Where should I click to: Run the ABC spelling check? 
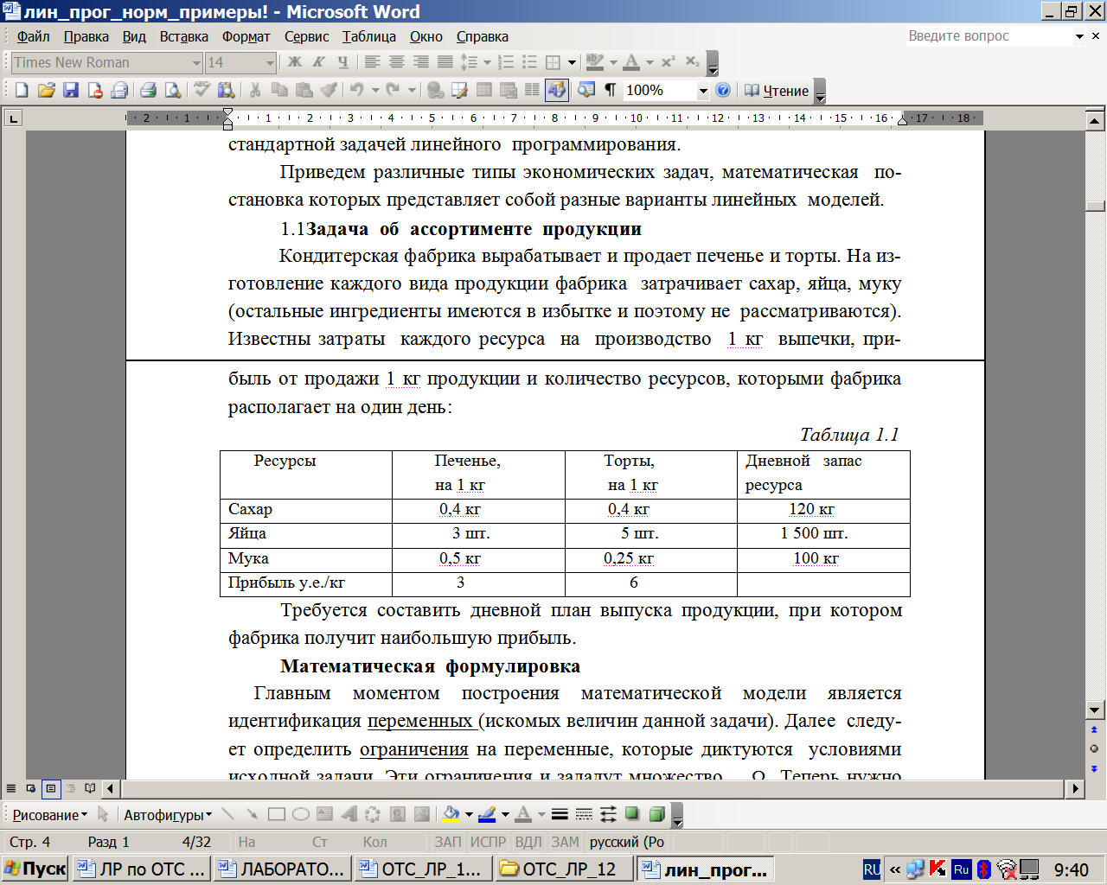coord(202,90)
